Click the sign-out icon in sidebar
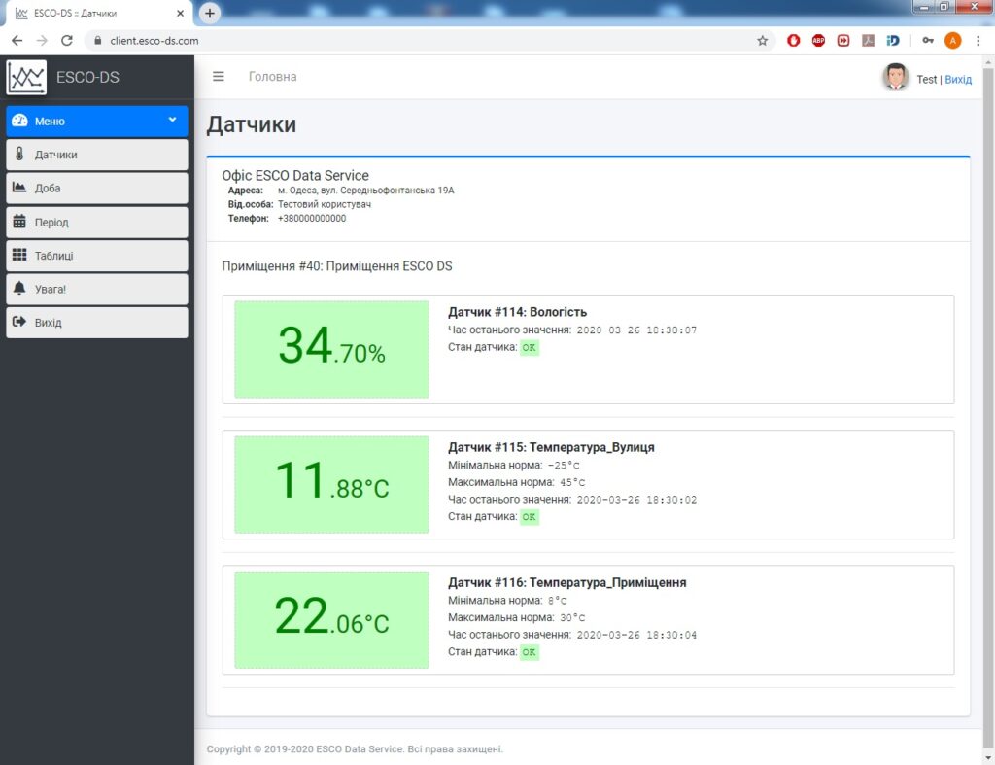Image resolution: width=995 pixels, height=765 pixels. point(19,322)
